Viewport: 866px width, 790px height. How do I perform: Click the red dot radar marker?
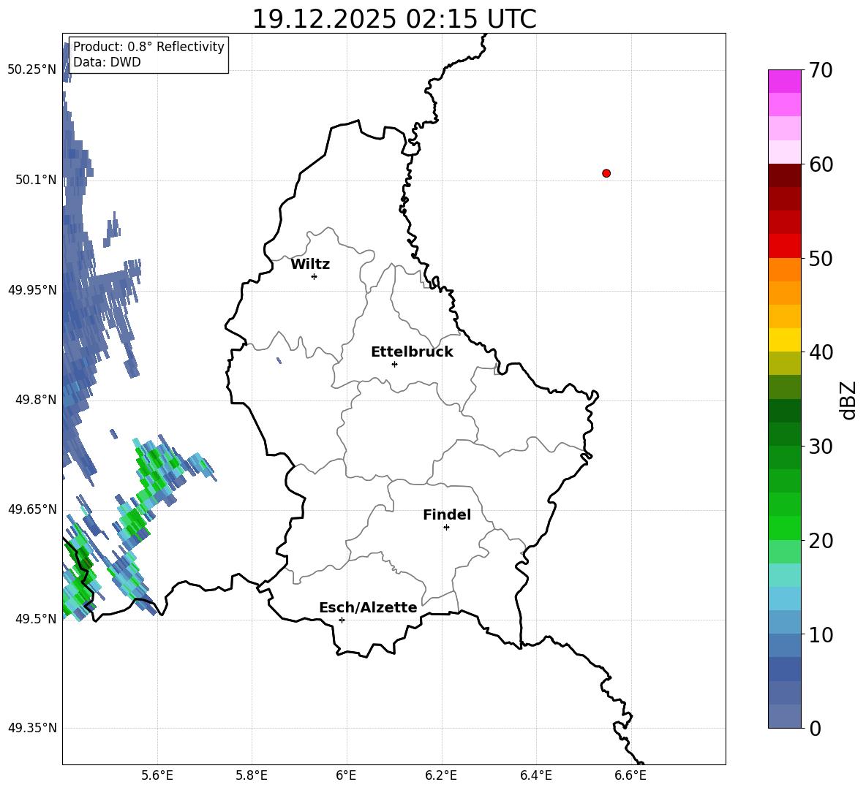(606, 173)
